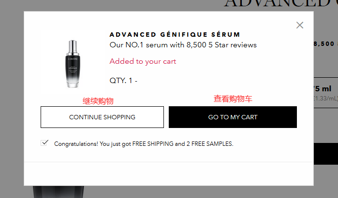Click the 8,500 reviews text behind popup
This screenshot has height=198, width=338.
click(x=325, y=44)
